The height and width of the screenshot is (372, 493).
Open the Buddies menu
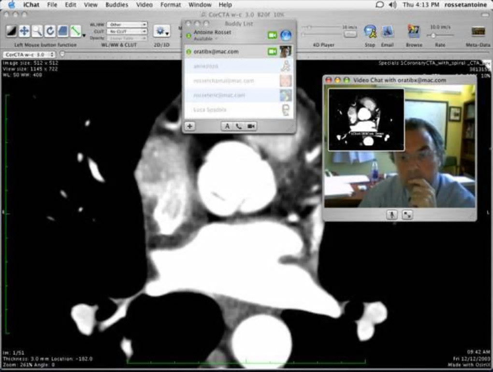coord(116,5)
